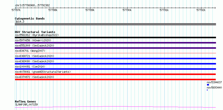
Task: Select the nsv6369080 (Sedlazeck2020) label
Action: tap(35, 61)
